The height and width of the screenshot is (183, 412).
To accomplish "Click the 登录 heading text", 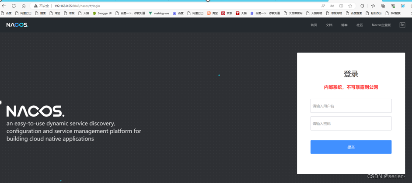I will coord(351,74).
